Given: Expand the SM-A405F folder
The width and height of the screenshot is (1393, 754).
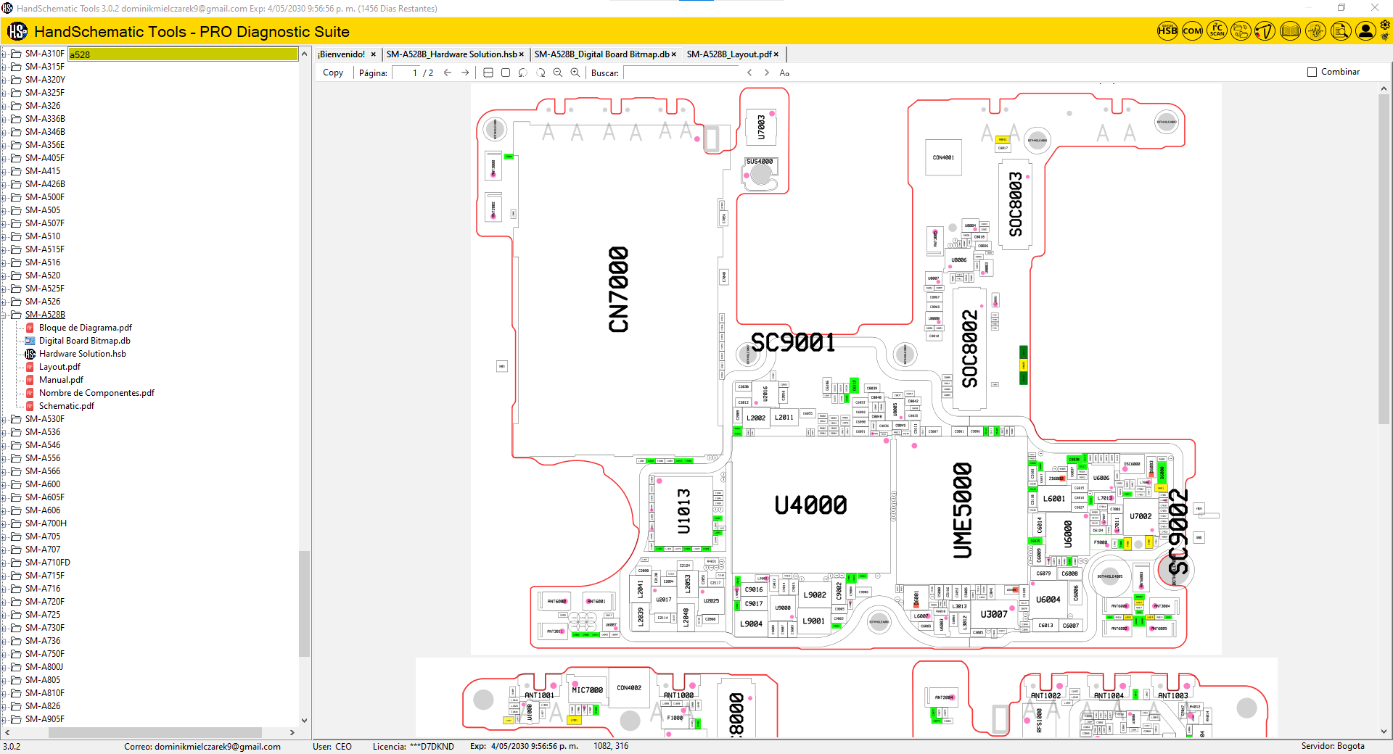Looking at the screenshot, I should [x=4, y=158].
